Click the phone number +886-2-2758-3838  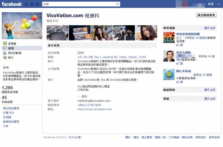[x=89, y=105]
